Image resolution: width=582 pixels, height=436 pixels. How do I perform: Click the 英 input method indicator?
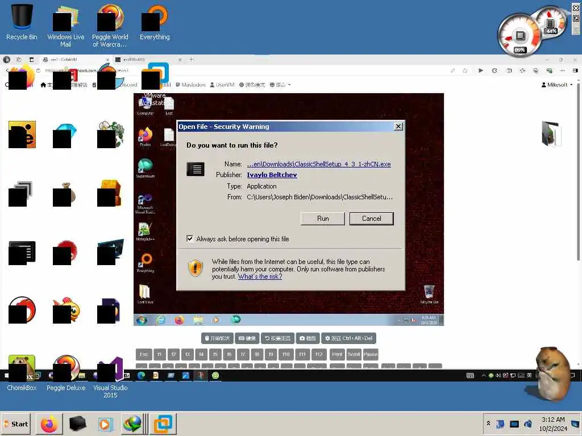[529, 376]
